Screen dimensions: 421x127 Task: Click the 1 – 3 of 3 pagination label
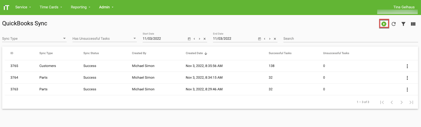363,102
